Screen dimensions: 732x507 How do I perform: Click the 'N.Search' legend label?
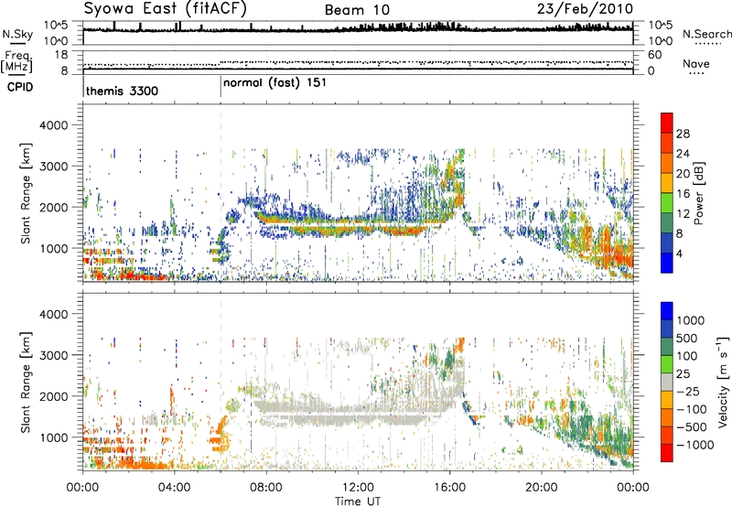pos(706,34)
